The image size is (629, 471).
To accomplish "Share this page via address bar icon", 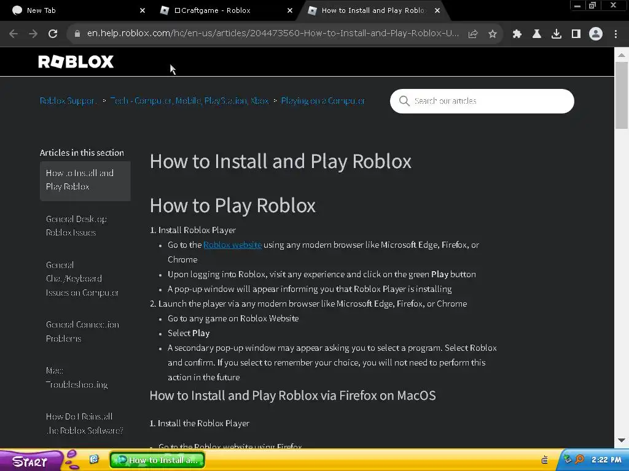I will point(473,34).
